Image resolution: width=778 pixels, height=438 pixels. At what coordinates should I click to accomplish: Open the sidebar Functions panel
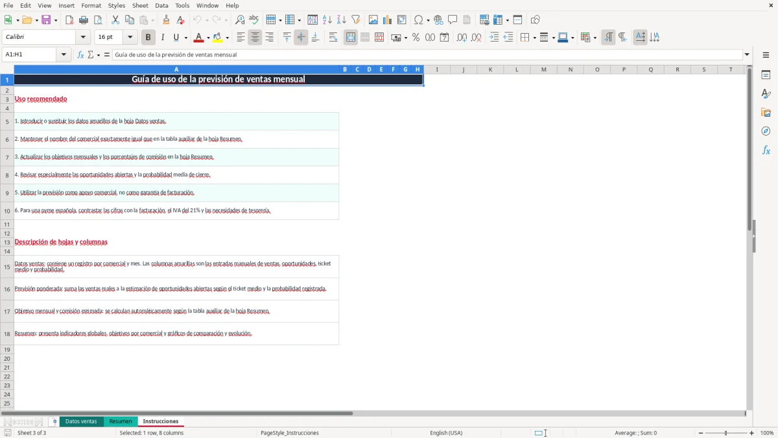tap(766, 150)
